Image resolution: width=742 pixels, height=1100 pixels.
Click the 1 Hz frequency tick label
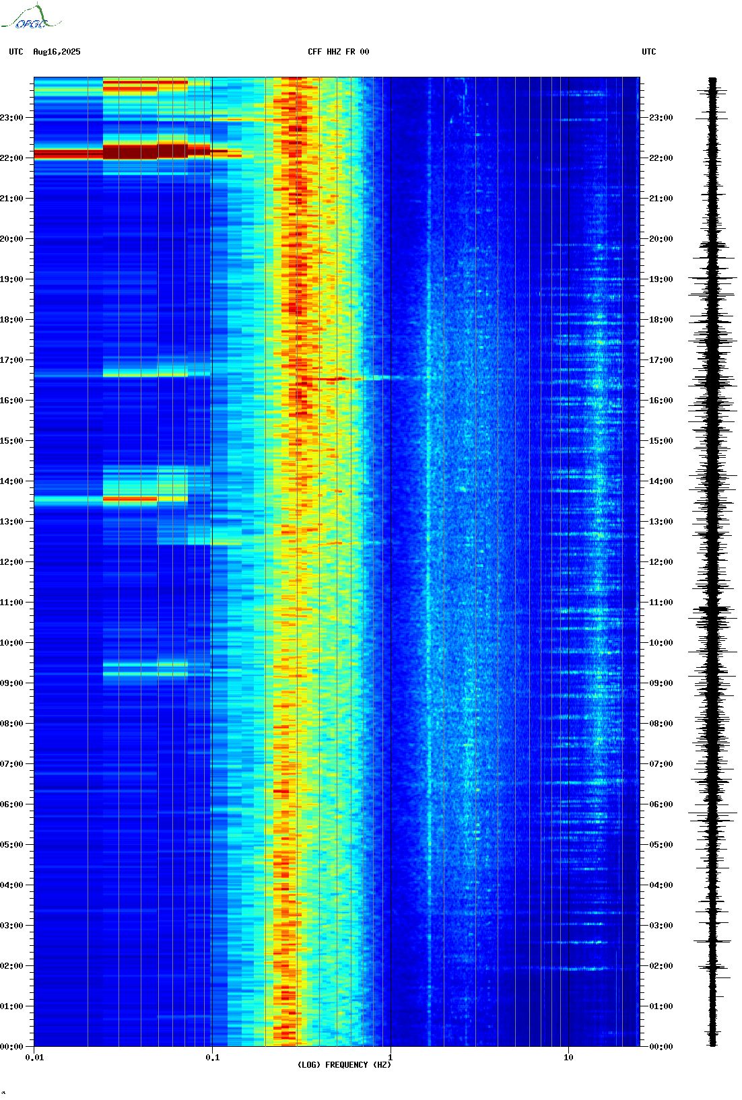pyautogui.click(x=391, y=1058)
